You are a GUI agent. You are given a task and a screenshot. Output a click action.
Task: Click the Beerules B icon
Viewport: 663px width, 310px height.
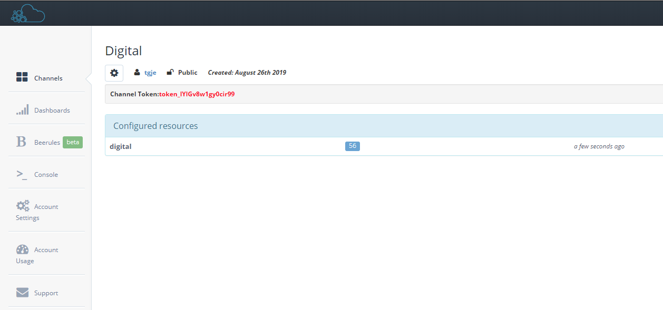pyautogui.click(x=21, y=142)
